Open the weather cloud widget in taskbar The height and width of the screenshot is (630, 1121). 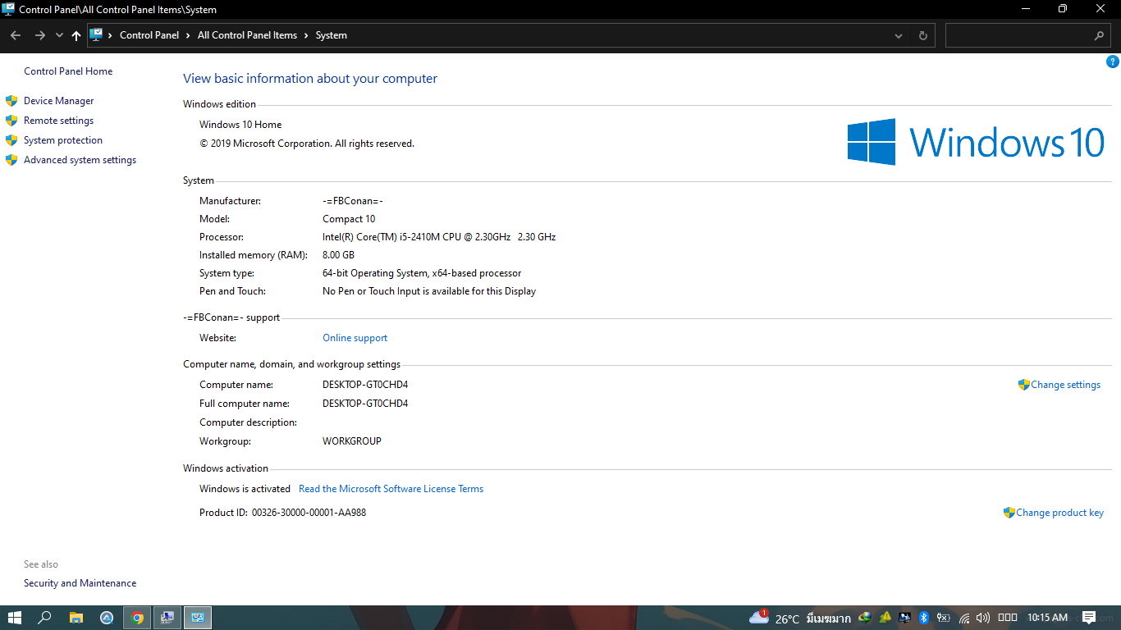coord(758,617)
